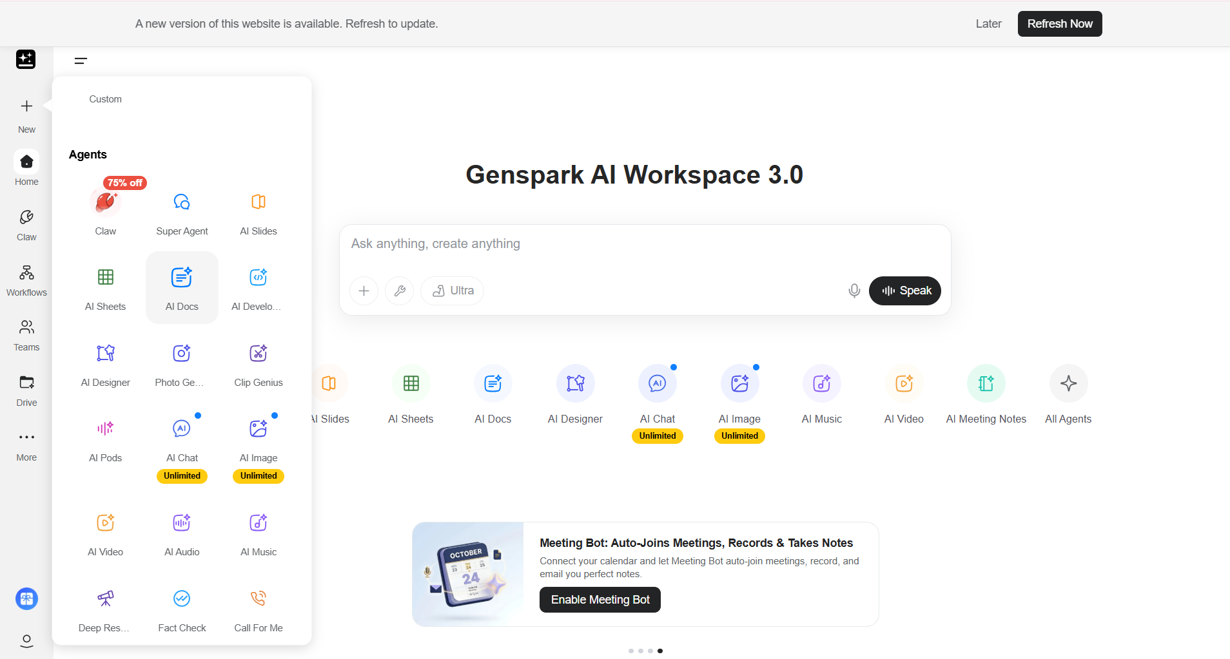This screenshot has height=659, width=1230.
Task: Select the Fact Check agent icon
Action: [x=182, y=598]
